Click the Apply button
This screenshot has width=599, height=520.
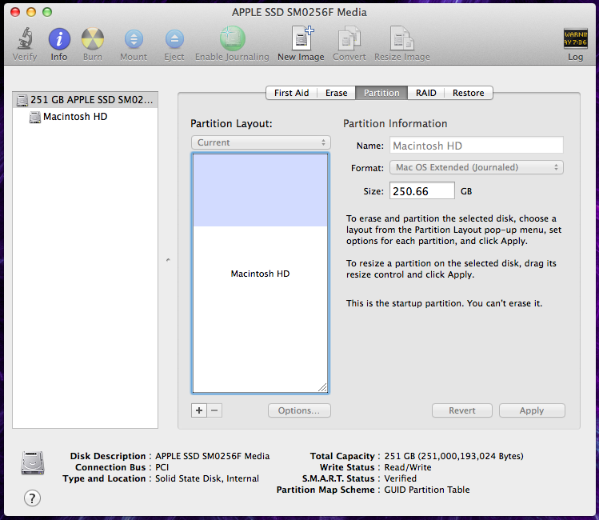click(532, 410)
